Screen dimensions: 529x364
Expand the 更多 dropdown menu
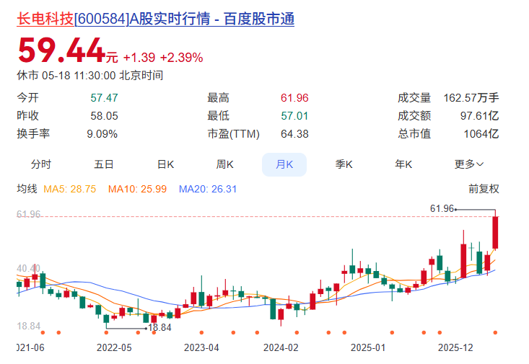click(x=469, y=164)
